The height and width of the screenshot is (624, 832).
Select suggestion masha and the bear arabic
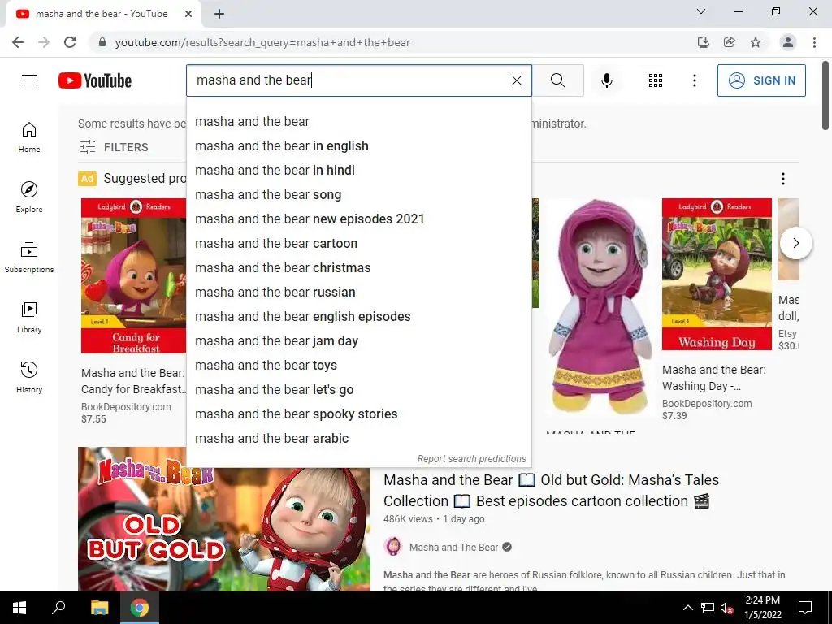pos(358,439)
